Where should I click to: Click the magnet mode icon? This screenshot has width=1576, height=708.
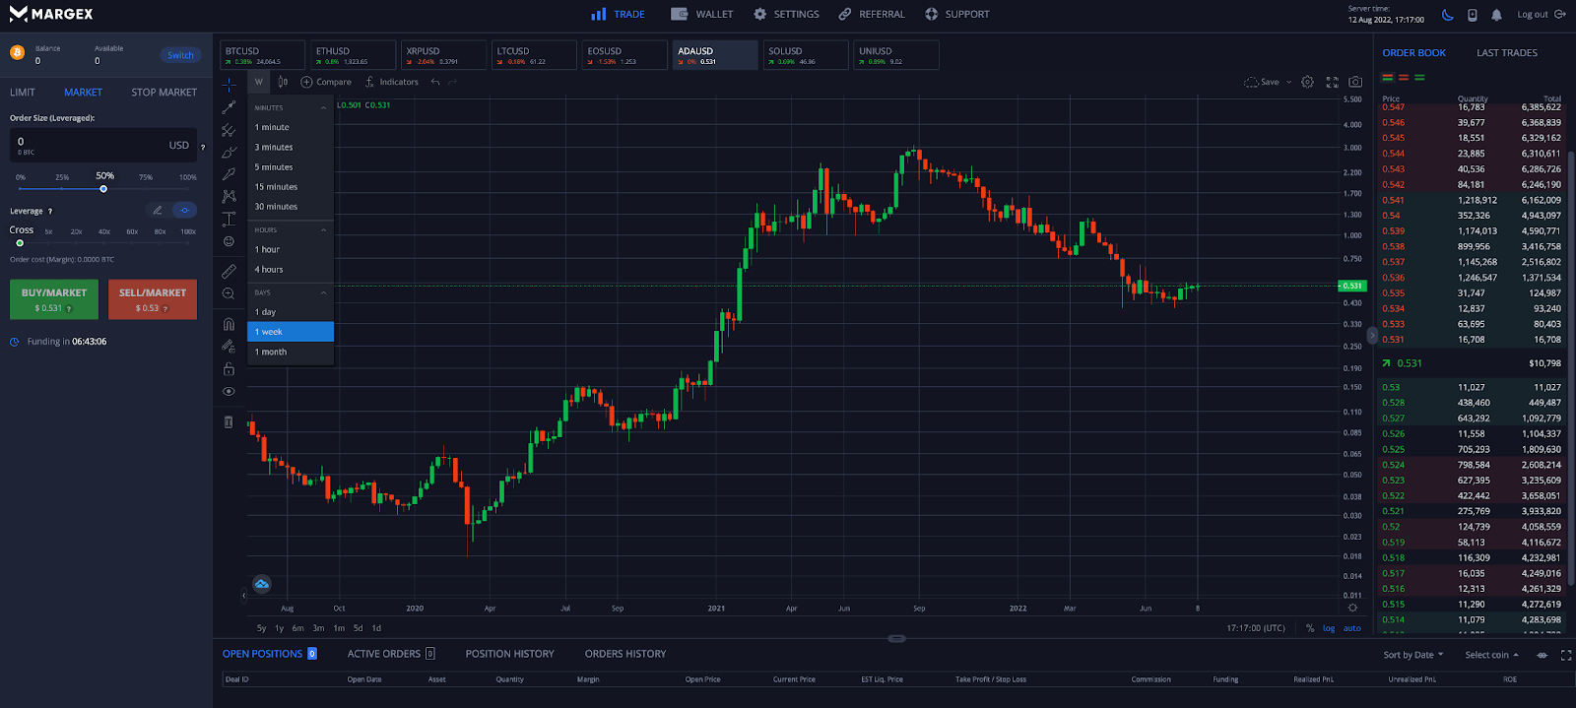coord(229,324)
